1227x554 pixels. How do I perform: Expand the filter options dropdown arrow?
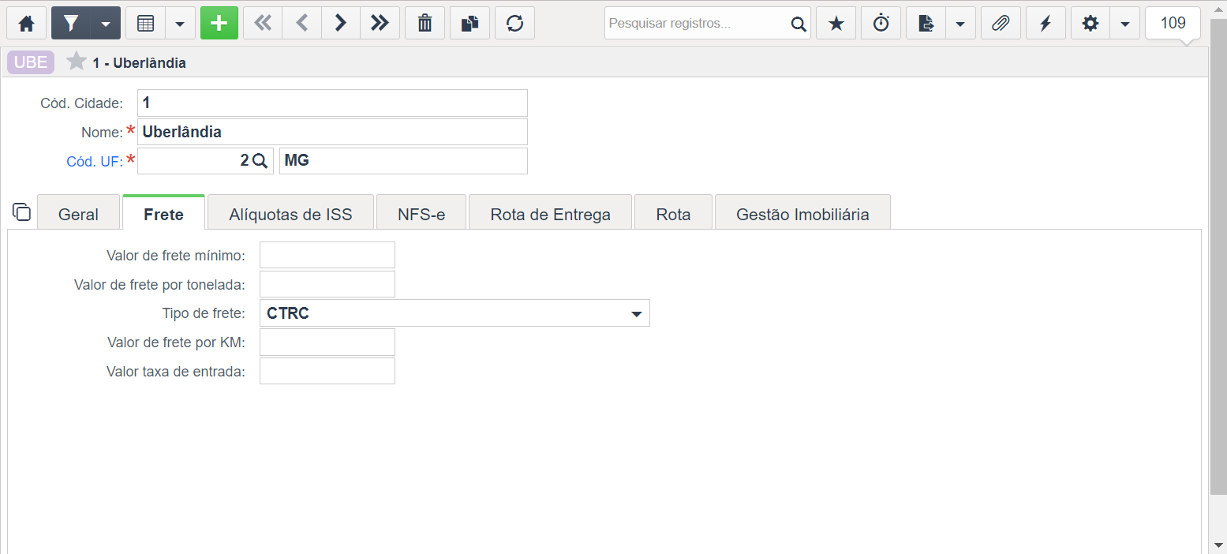[107, 24]
